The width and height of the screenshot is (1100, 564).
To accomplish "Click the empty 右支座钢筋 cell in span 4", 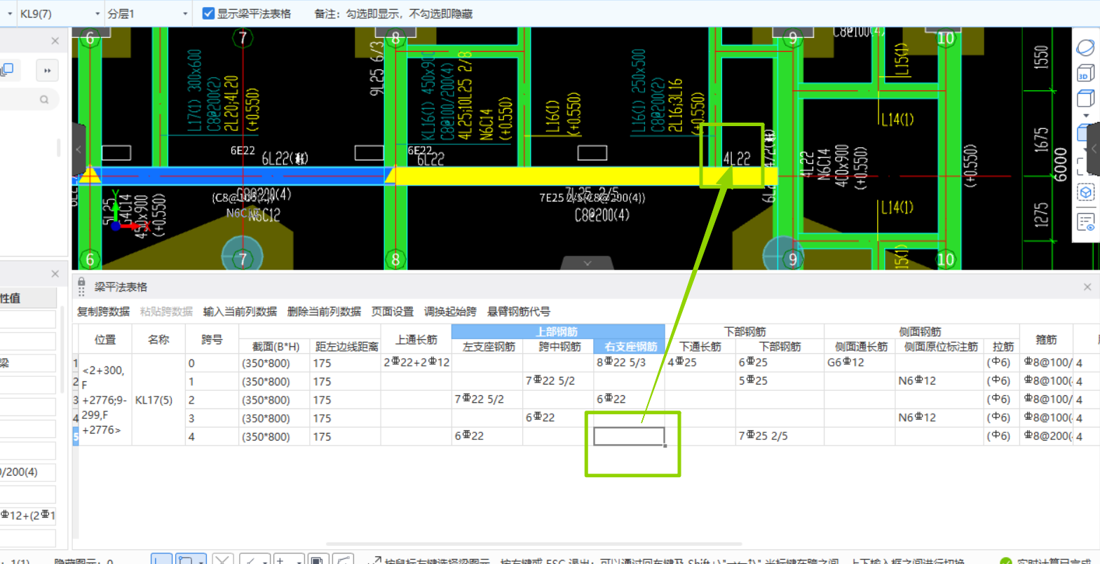I will click(629, 436).
